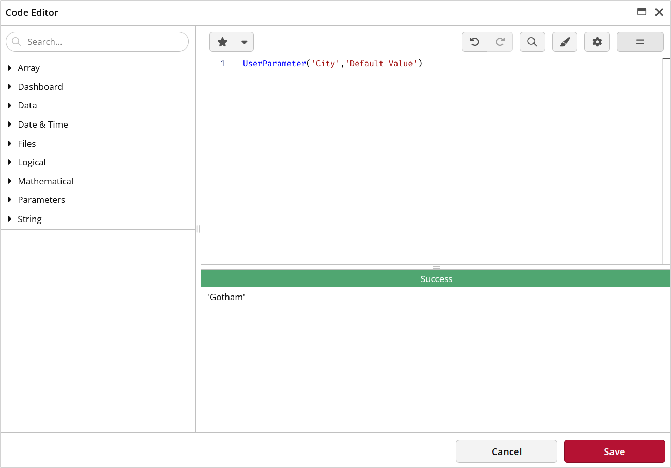Screen dimensions: 671x468
Task: Expand the Files category
Action: pyautogui.click(x=10, y=144)
